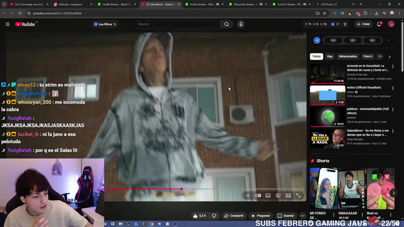This screenshot has width=404, height=227.
Task: Open options for MI FONDO DE short
Action: pyautogui.click(x=334, y=215)
